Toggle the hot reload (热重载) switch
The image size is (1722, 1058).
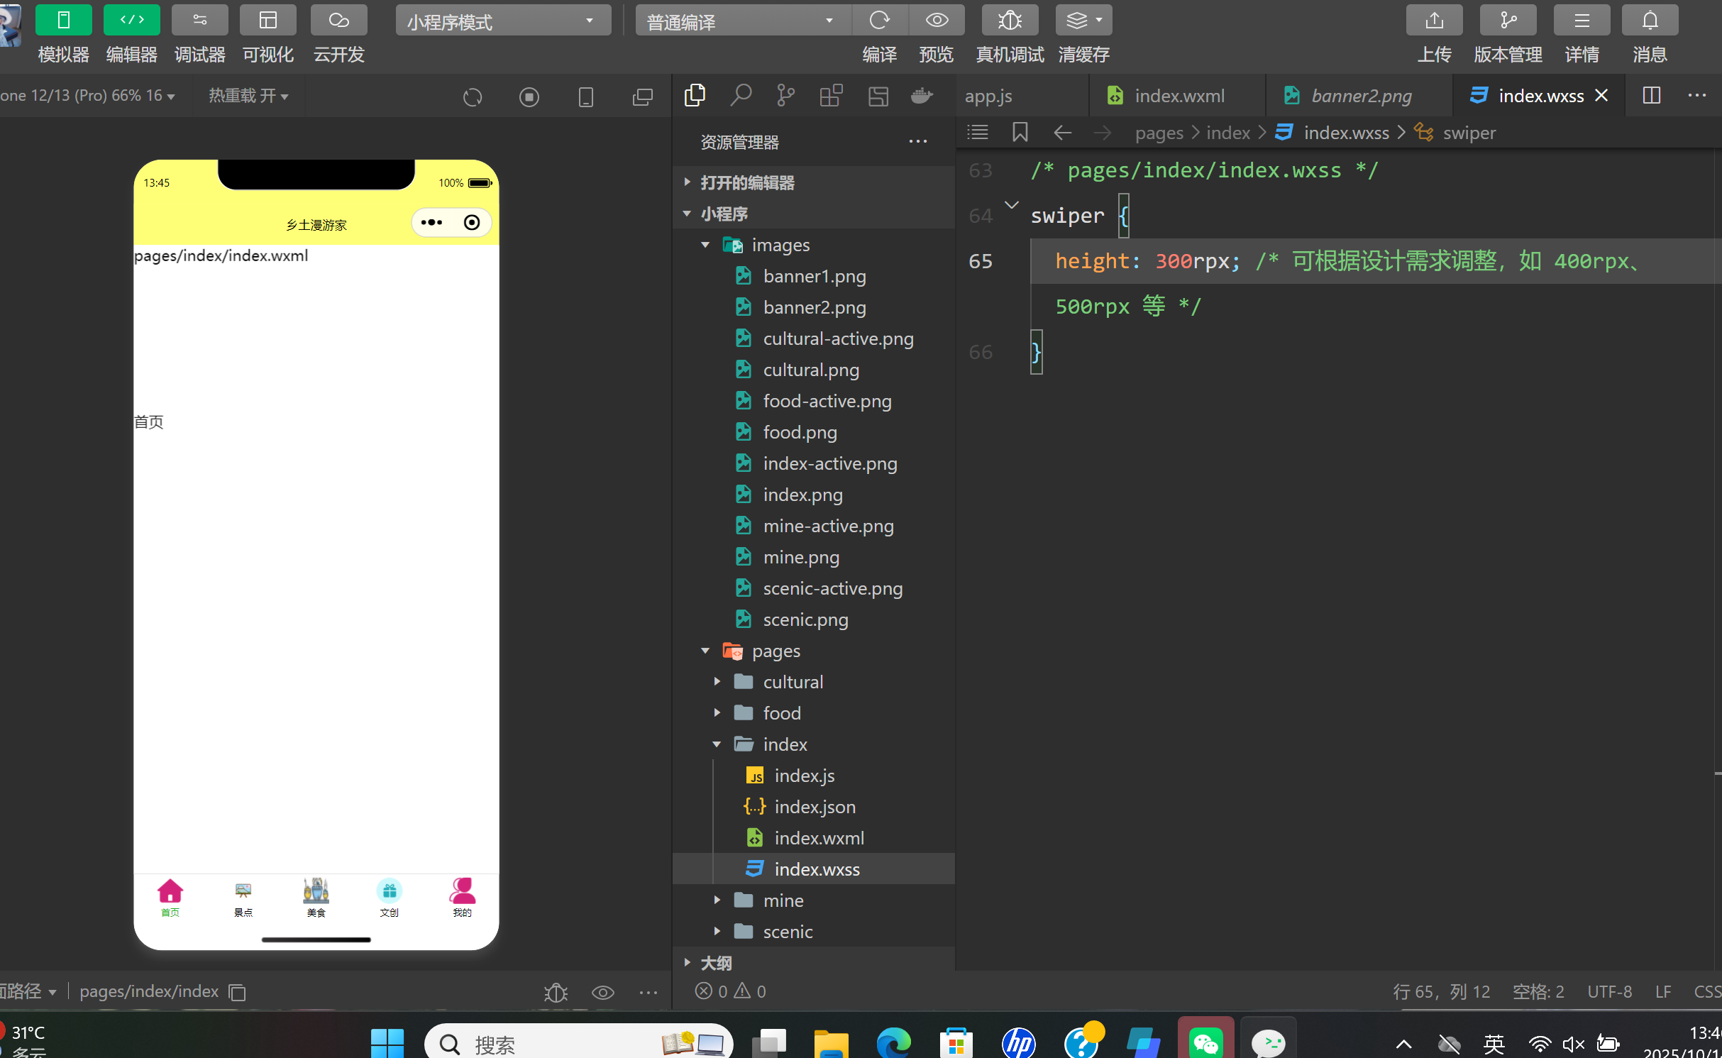(248, 95)
